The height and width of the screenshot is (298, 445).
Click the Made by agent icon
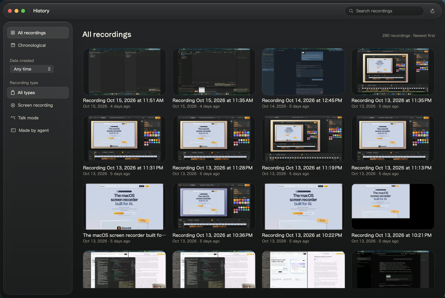[13, 130]
